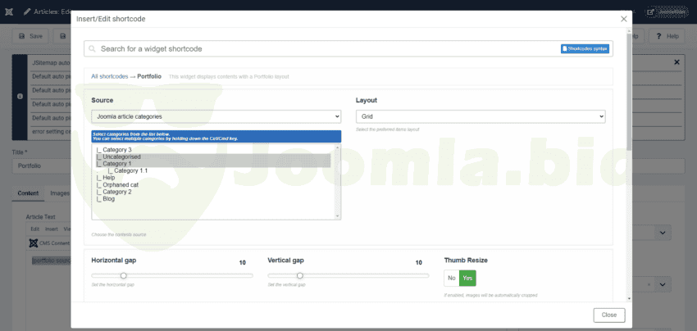Dismiss the alert messages with X
Screen dimensions: 697x331
pos(676,62)
